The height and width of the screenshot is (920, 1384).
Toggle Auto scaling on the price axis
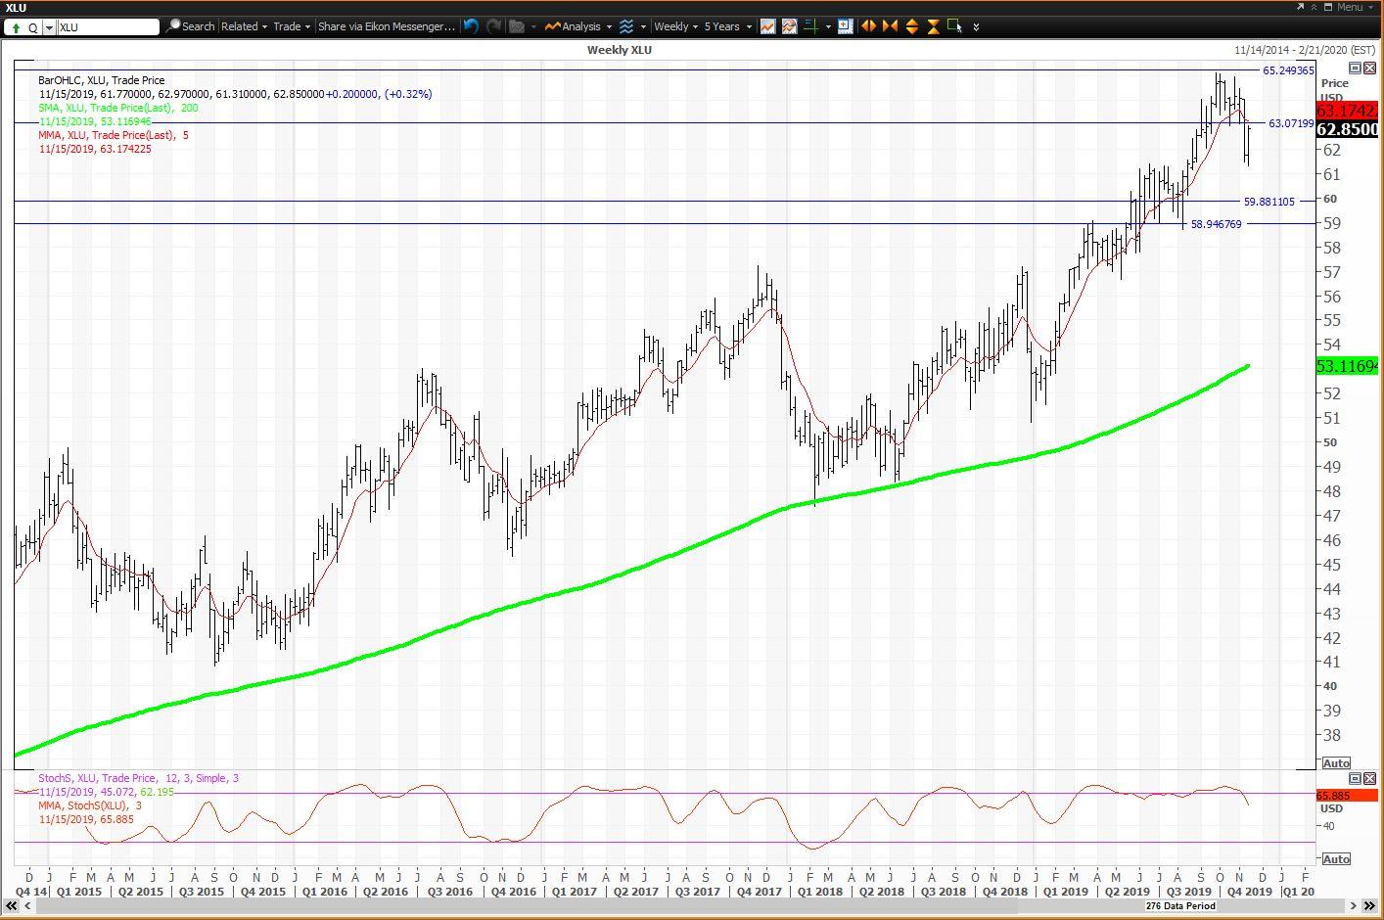(x=1335, y=763)
